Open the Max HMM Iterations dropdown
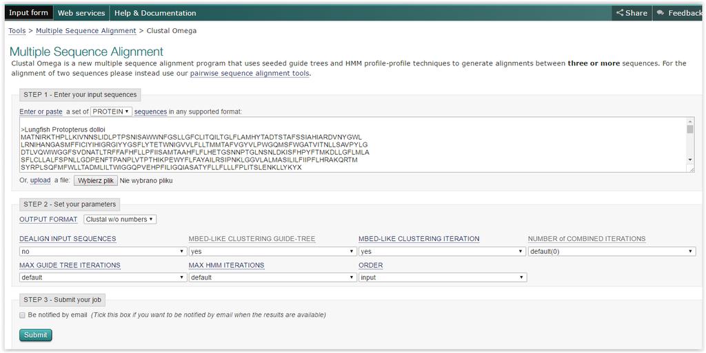 point(273,277)
